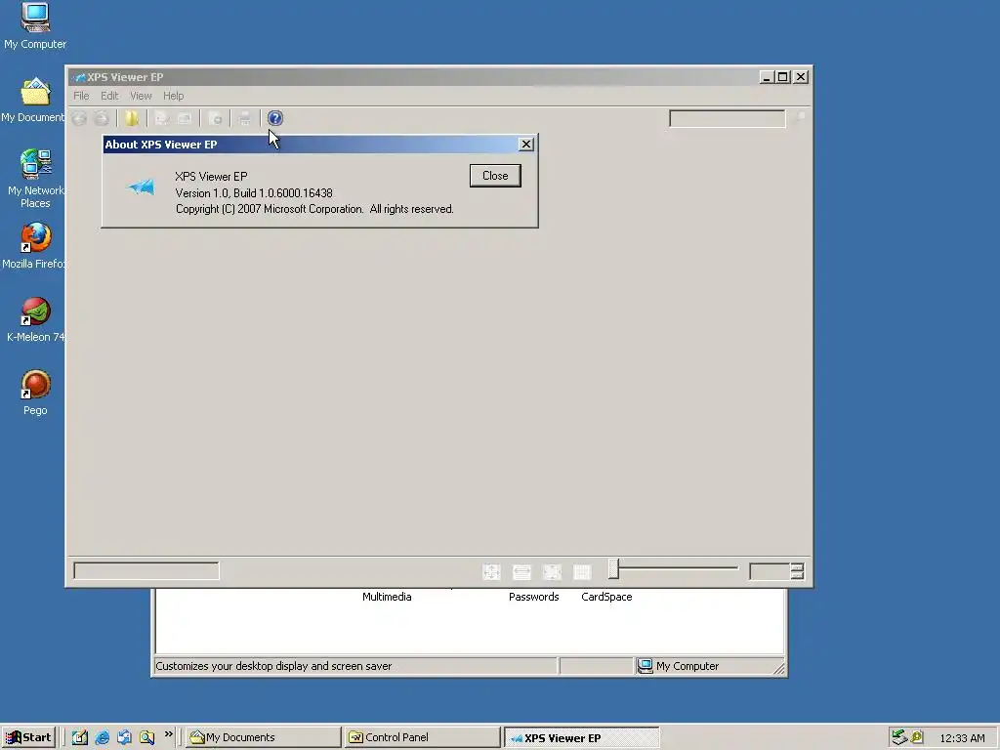Screen dimensions: 1000x750
Task: Click the Forward arrow toolbar icon
Action: pos(102,118)
